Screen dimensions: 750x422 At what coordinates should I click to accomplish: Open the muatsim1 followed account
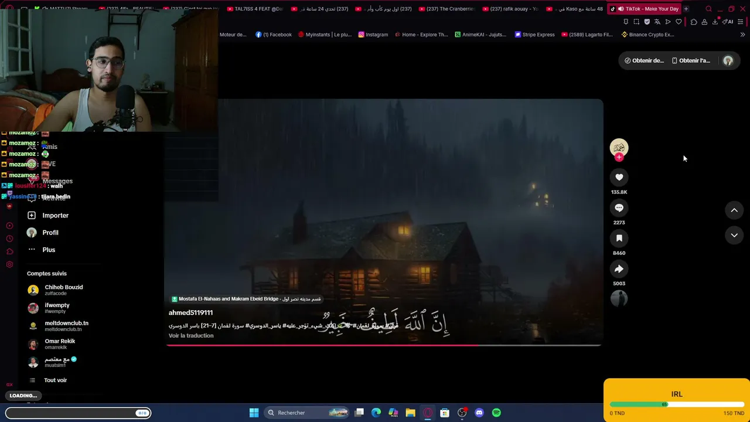(52, 362)
